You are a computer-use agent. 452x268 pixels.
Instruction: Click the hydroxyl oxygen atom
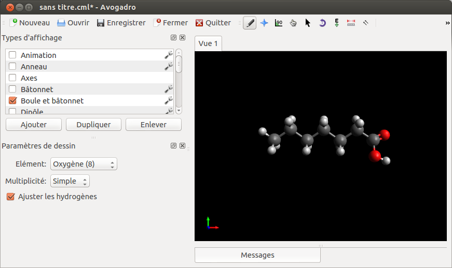coord(375,156)
